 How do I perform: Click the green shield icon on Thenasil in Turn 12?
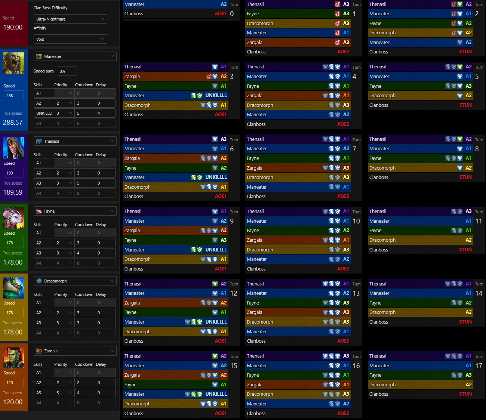pyautogui.click(x=215, y=284)
